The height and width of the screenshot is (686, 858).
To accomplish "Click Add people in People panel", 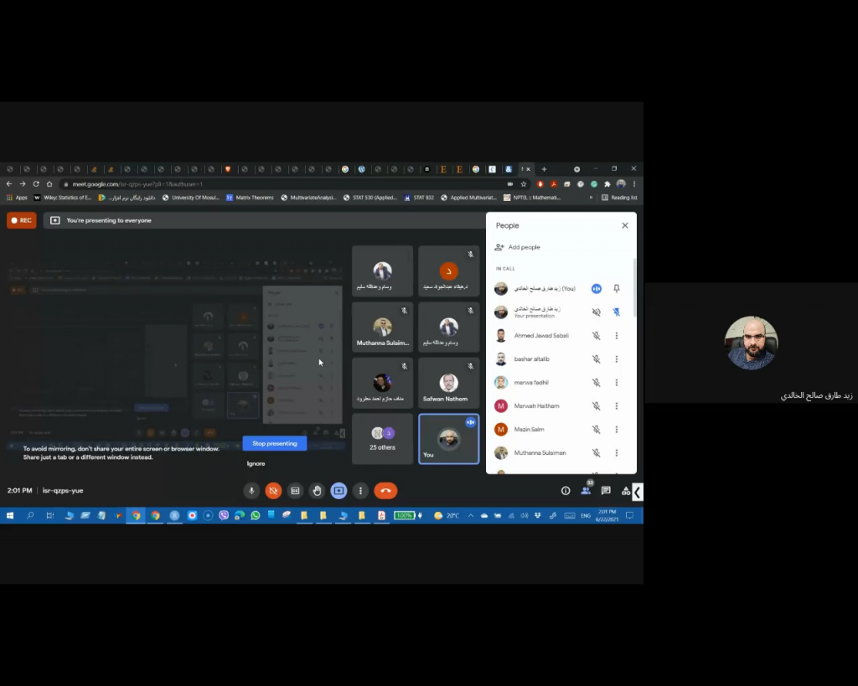I will pos(518,247).
